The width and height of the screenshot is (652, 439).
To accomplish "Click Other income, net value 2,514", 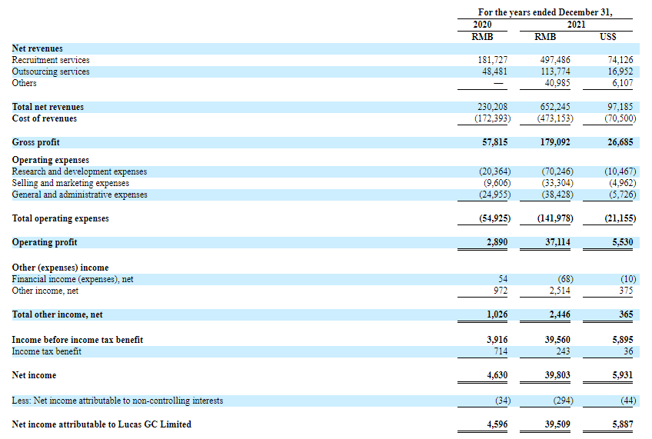I will pos(560,291).
